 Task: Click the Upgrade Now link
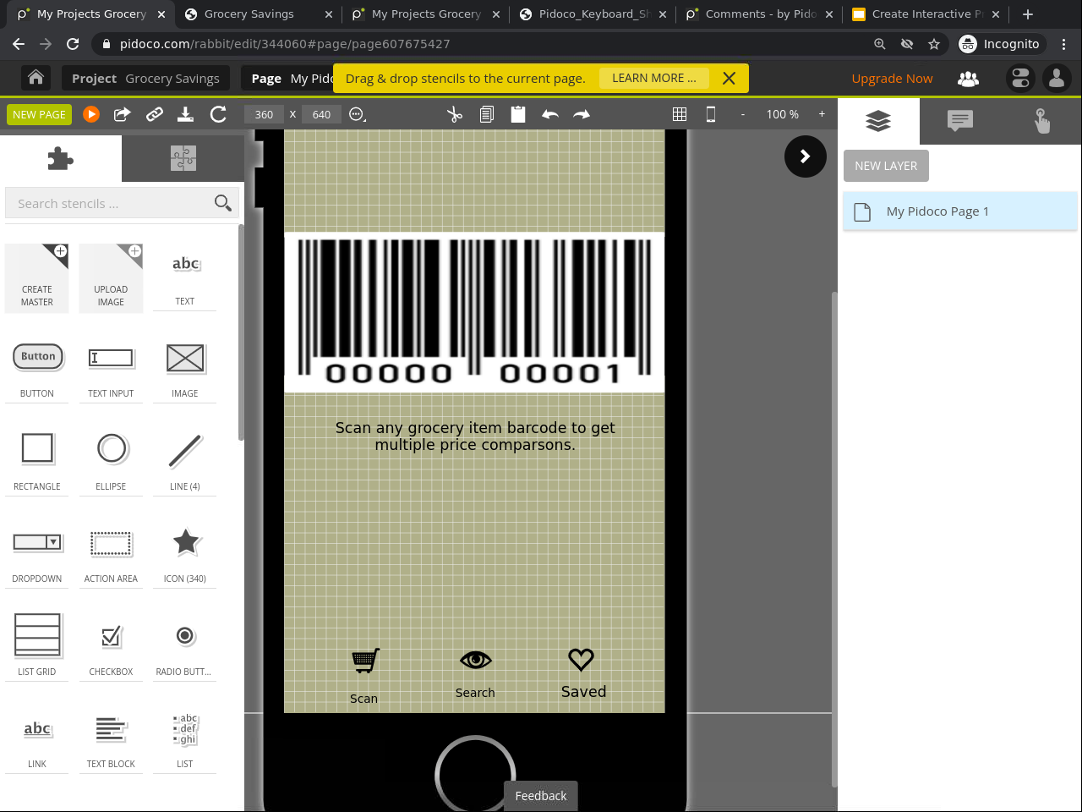892,79
